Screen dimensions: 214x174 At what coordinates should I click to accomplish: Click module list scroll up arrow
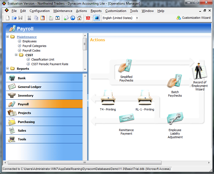pos(85,76)
